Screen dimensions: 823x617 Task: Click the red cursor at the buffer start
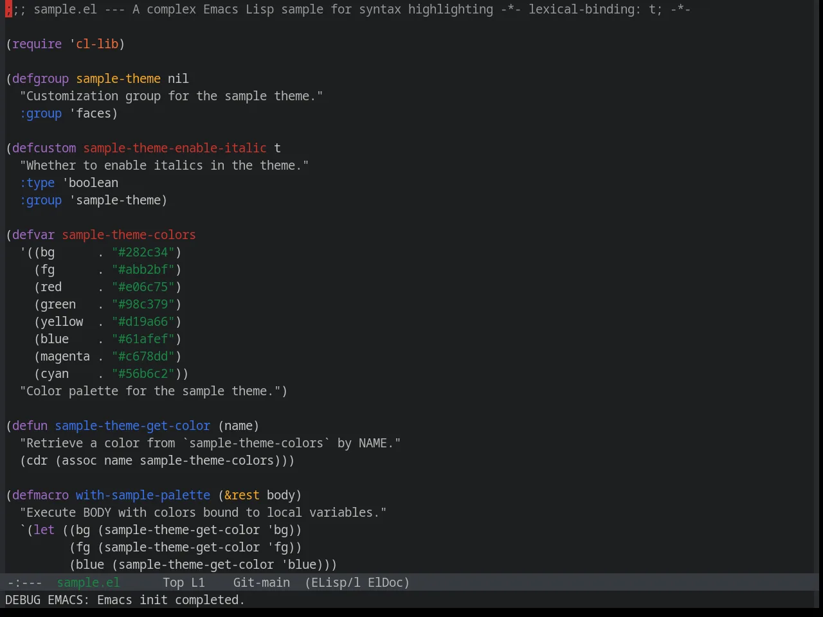(x=8, y=9)
